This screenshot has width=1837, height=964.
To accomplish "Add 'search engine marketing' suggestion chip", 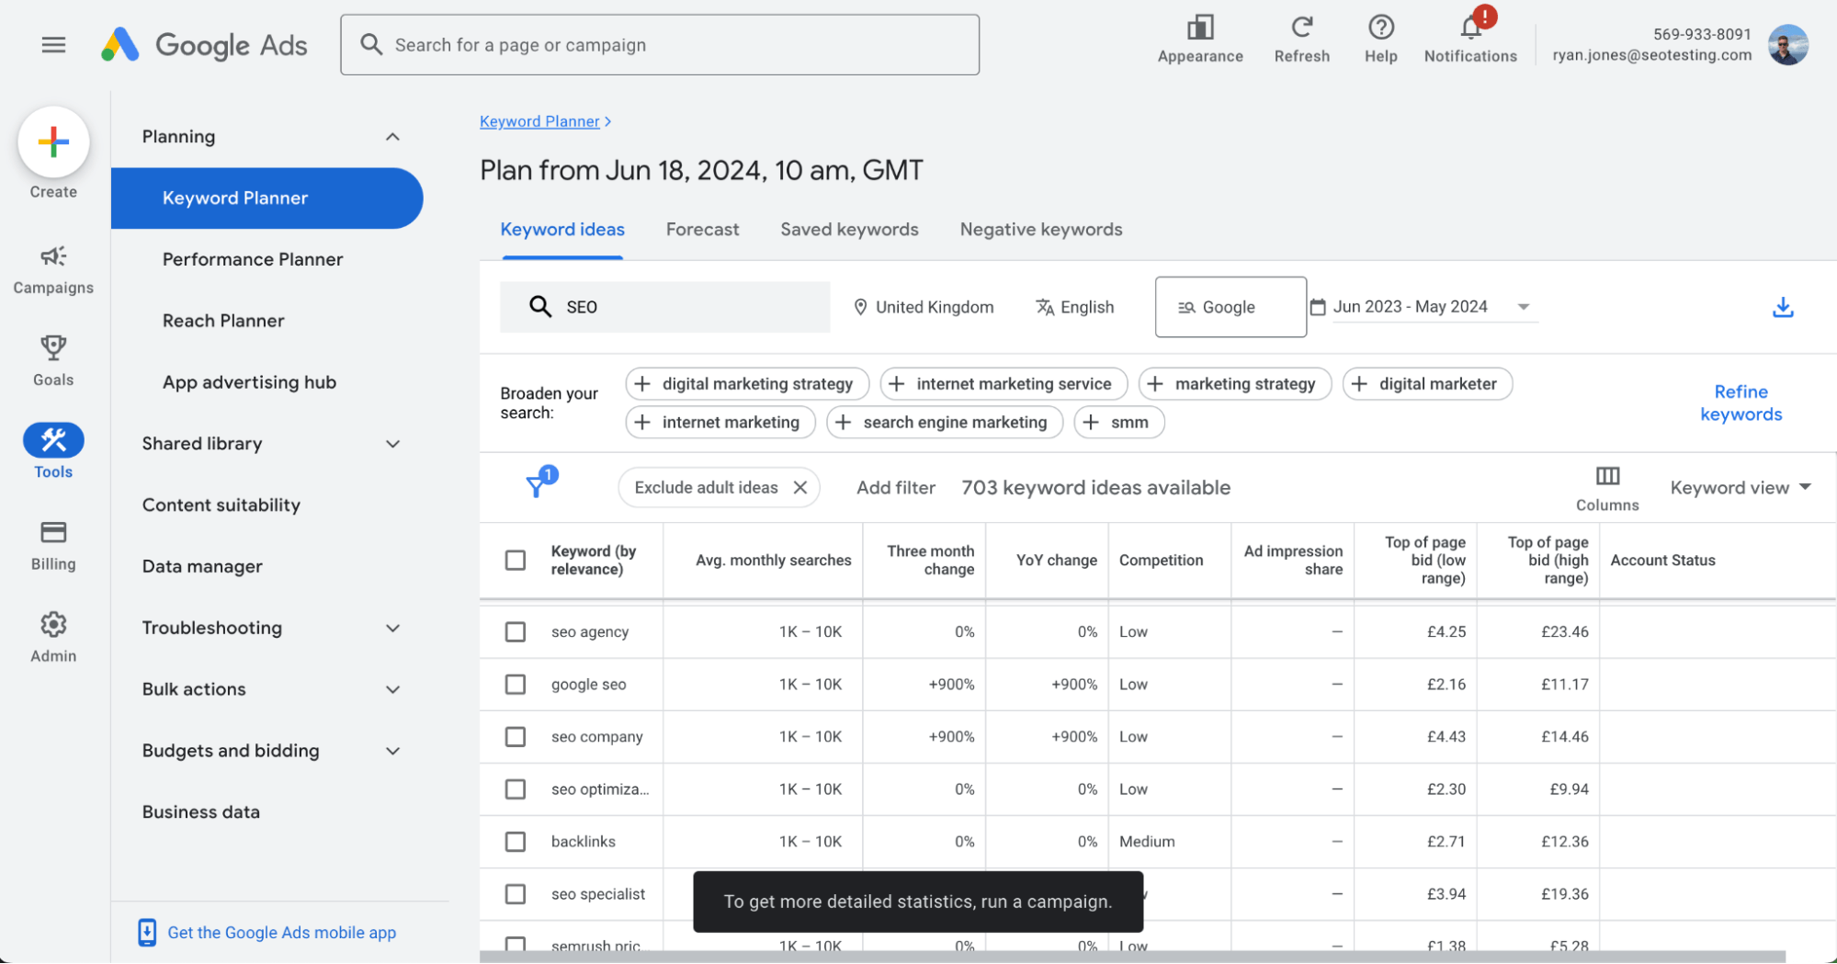I will coord(944,423).
